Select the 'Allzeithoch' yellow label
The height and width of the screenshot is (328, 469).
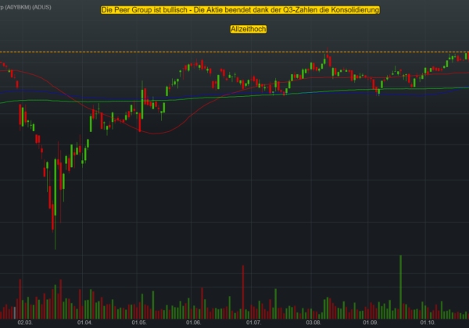tap(249, 29)
